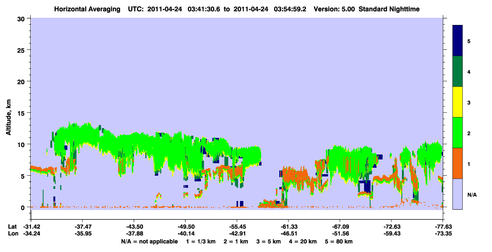Click the latitude value -61.33

(x=288, y=227)
